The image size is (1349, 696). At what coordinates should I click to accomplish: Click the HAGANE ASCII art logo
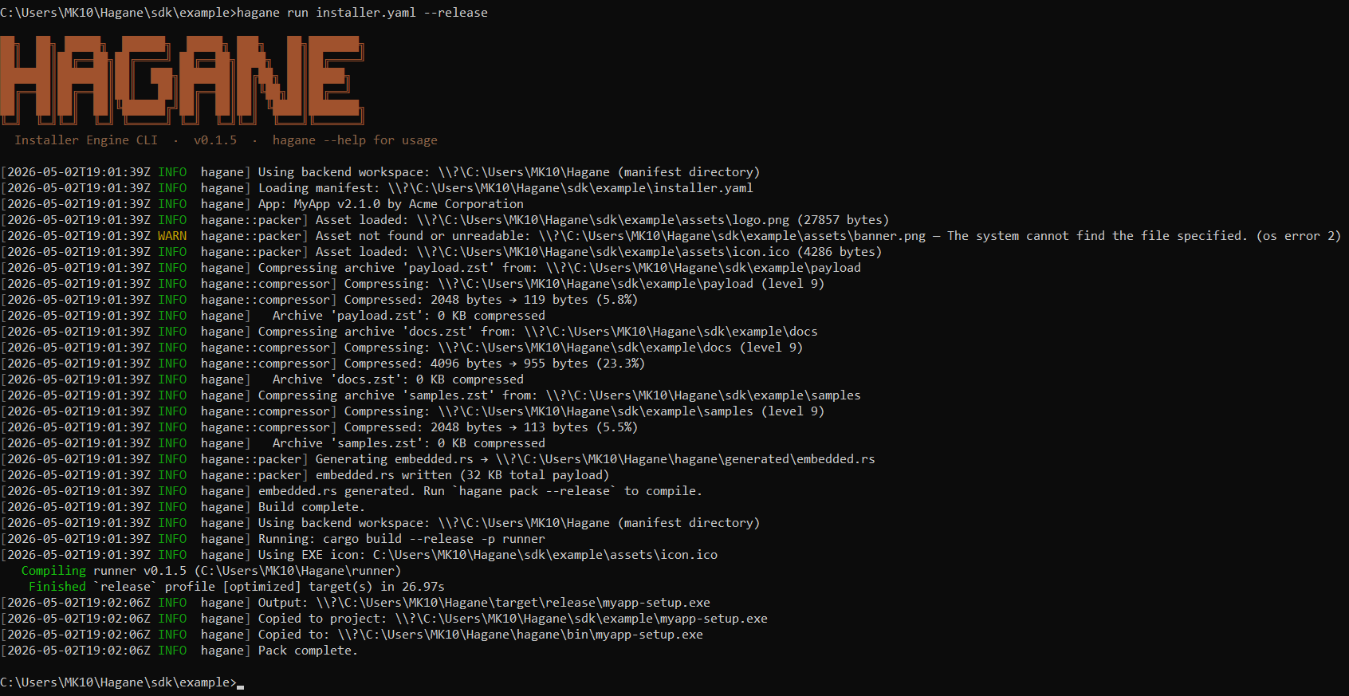(182, 81)
